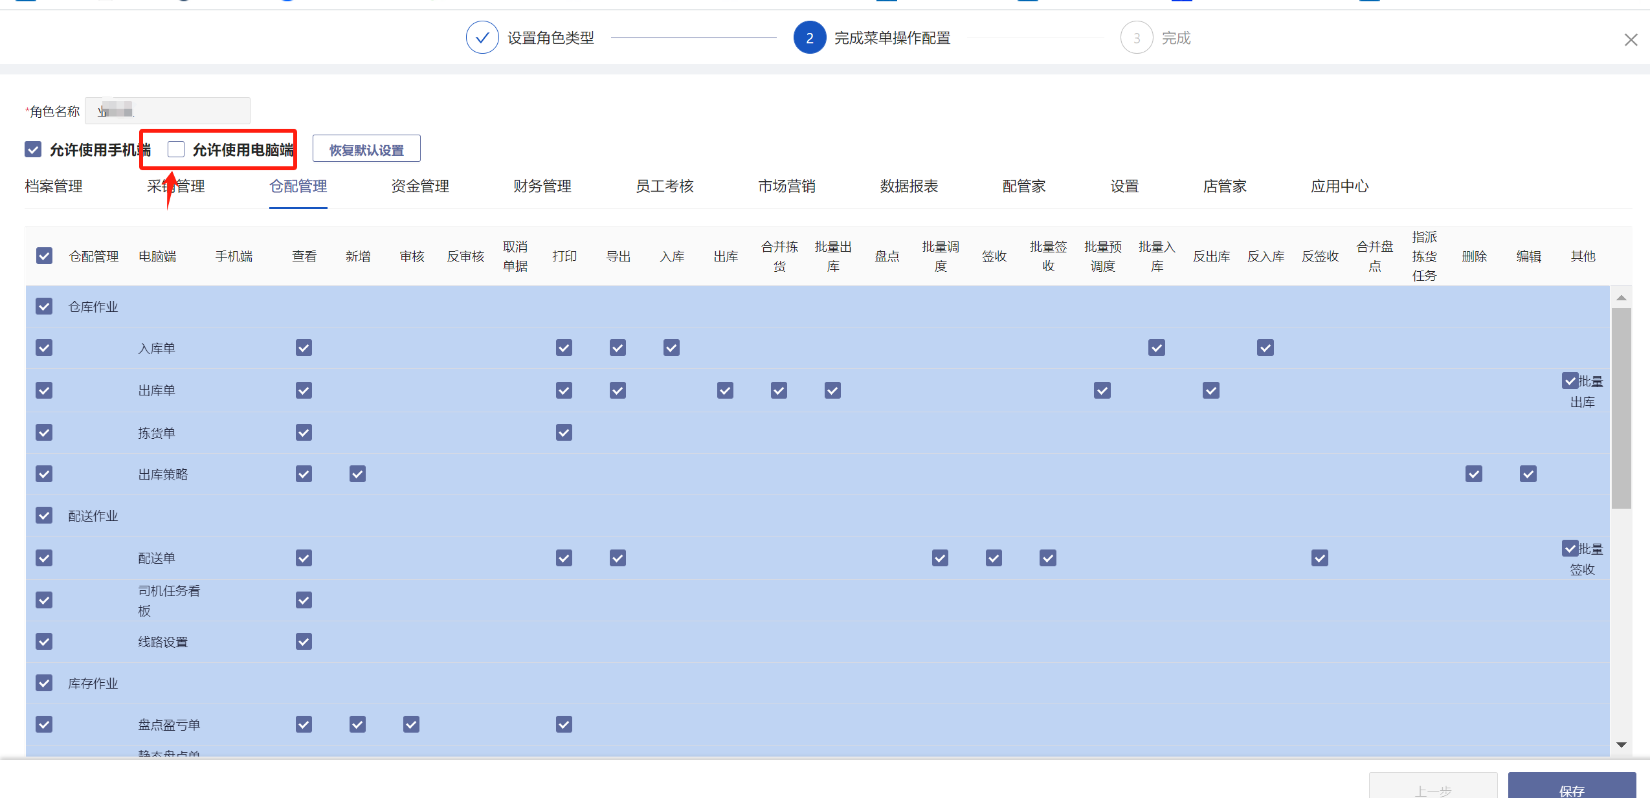
Task: Uncheck the 仓库作业 group checkbox
Action: [x=44, y=306]
